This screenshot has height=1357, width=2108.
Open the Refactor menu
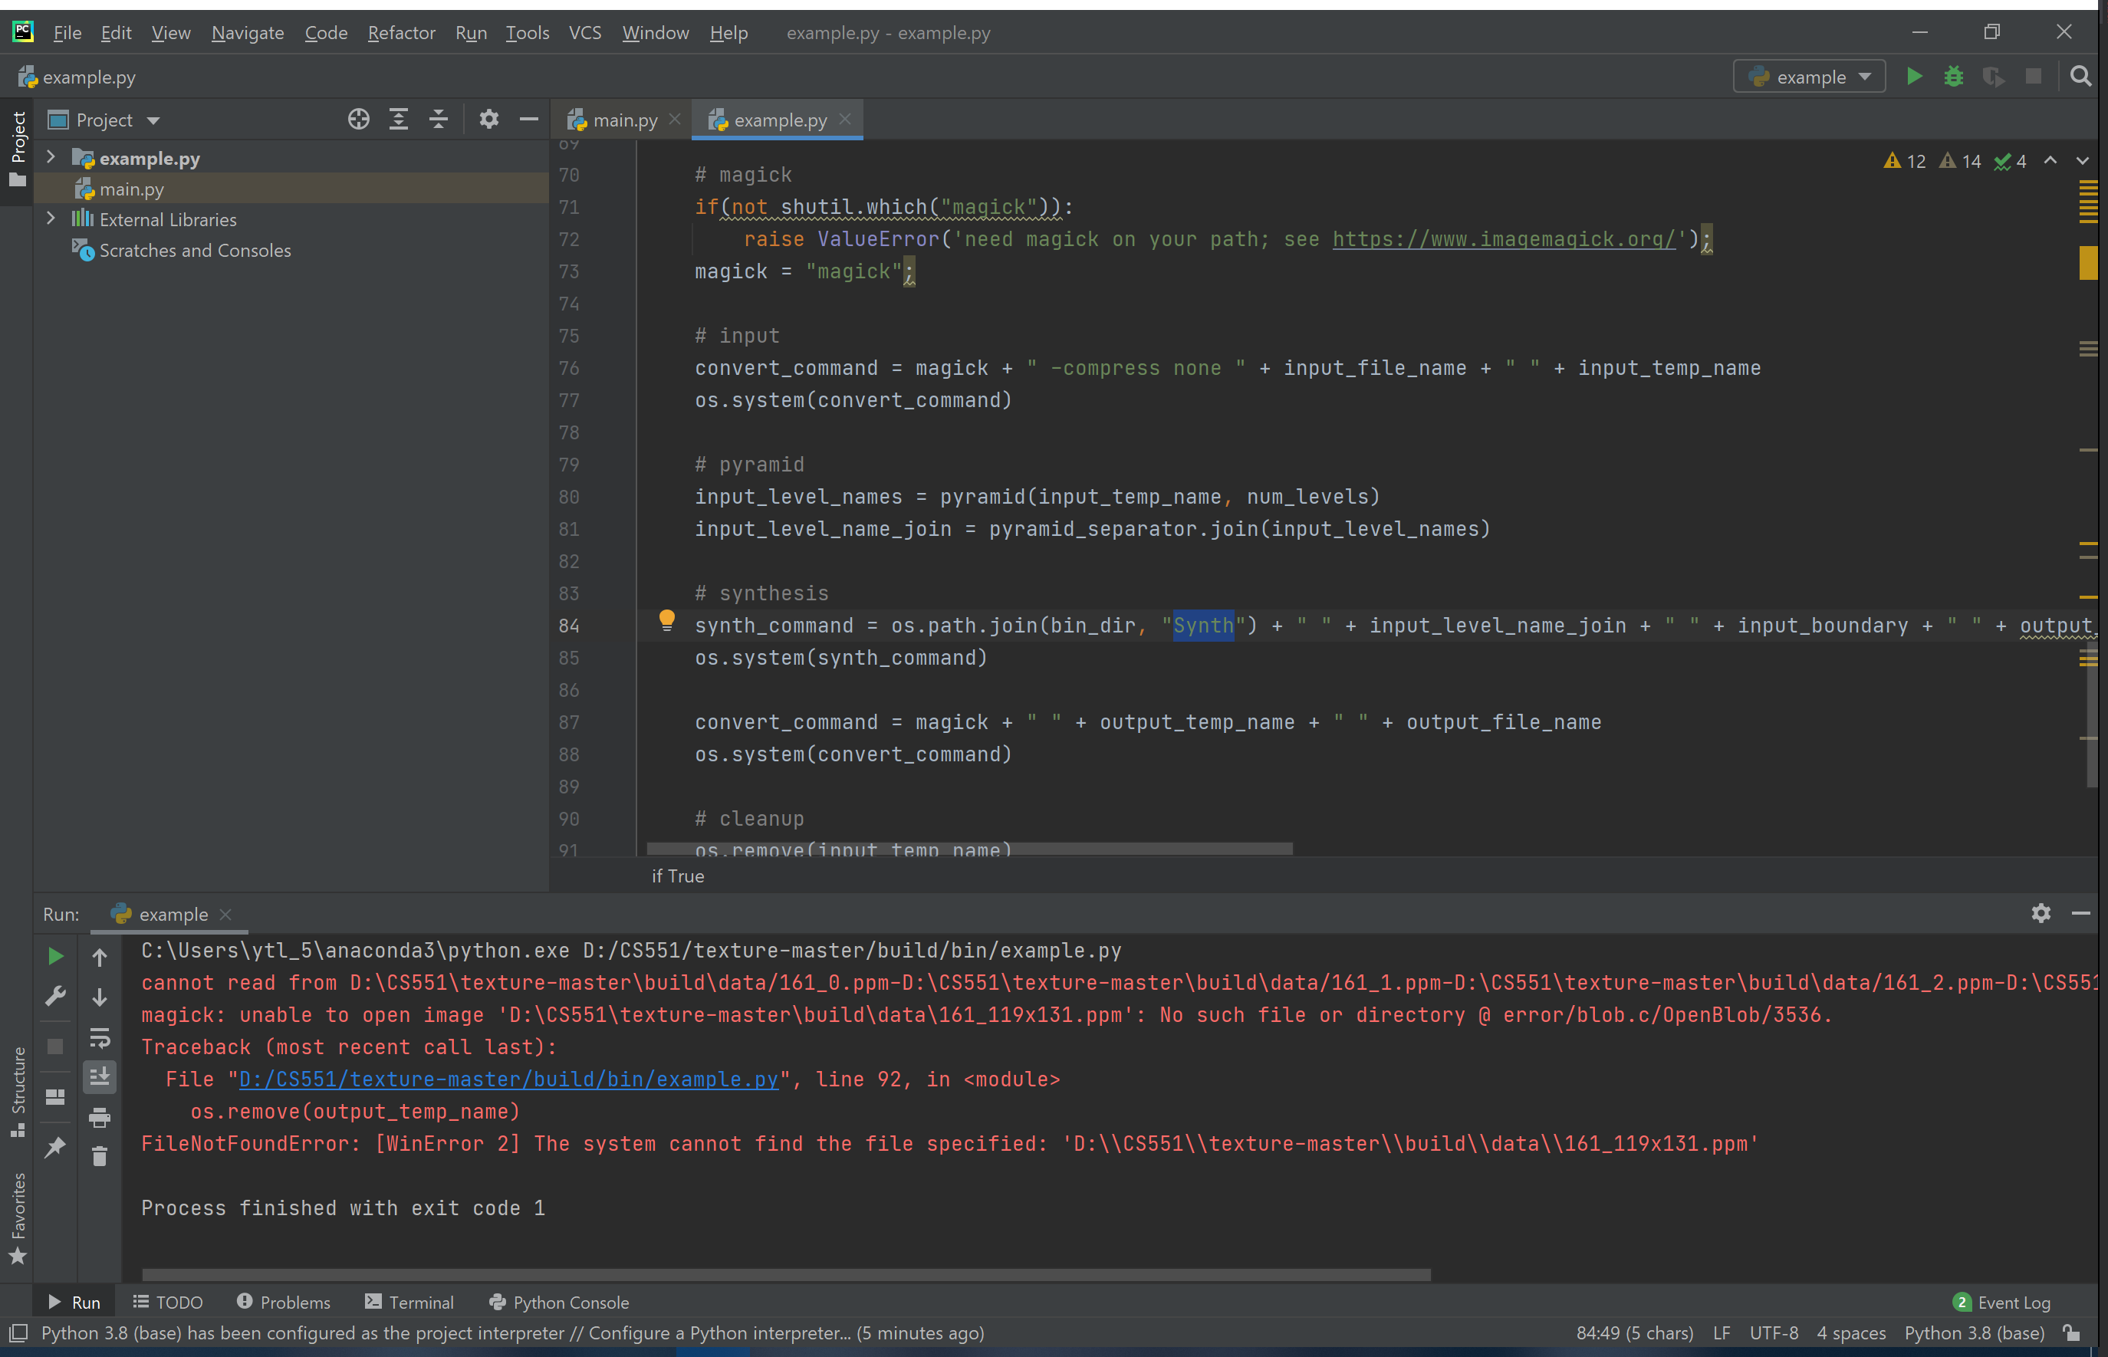click(401, 33)
